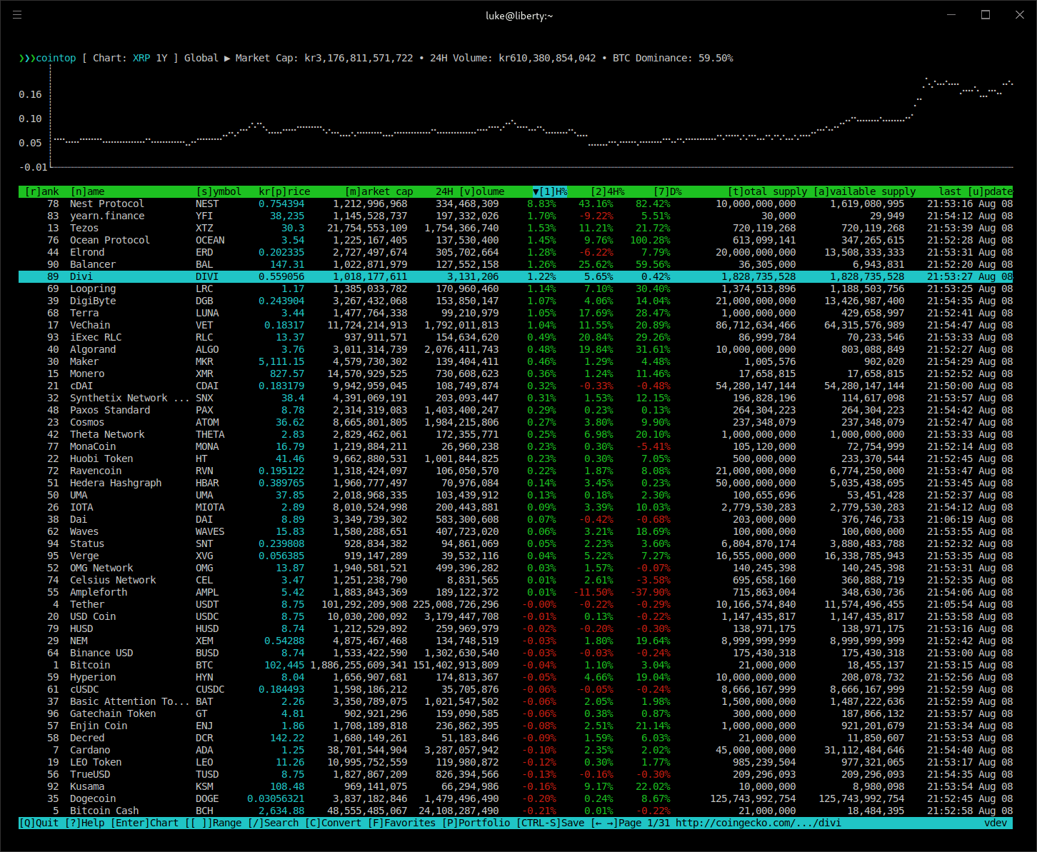Select the DigiByte row
Viewport: 1037px width, 852px height.
click(x=516, y=301)
